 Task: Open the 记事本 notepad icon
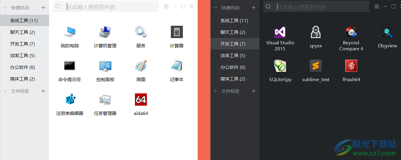177,66
